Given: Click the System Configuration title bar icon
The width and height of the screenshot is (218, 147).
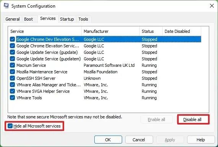Looking at the screenshot, I should coord(6,6).
